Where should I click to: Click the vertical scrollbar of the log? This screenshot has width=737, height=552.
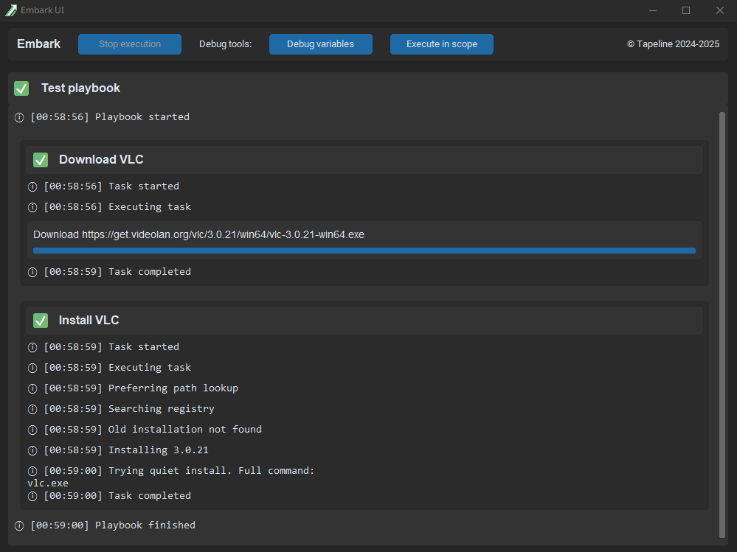point(722,324)
